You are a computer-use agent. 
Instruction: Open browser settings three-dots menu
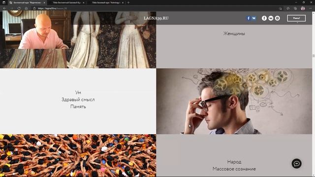311,8
